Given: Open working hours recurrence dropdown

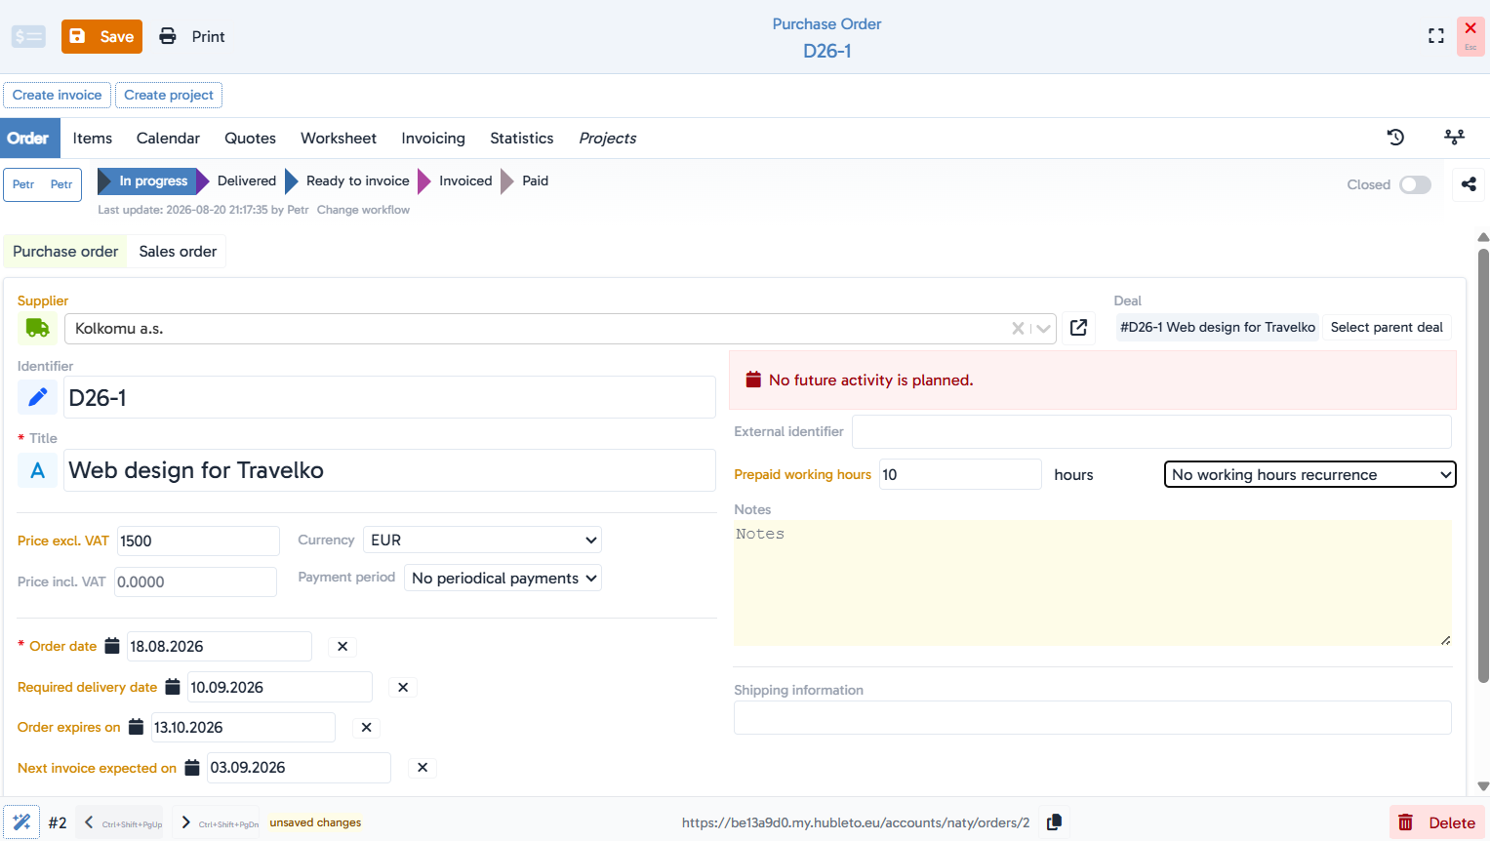Looking at the screenshot, I should (1309, 474).
